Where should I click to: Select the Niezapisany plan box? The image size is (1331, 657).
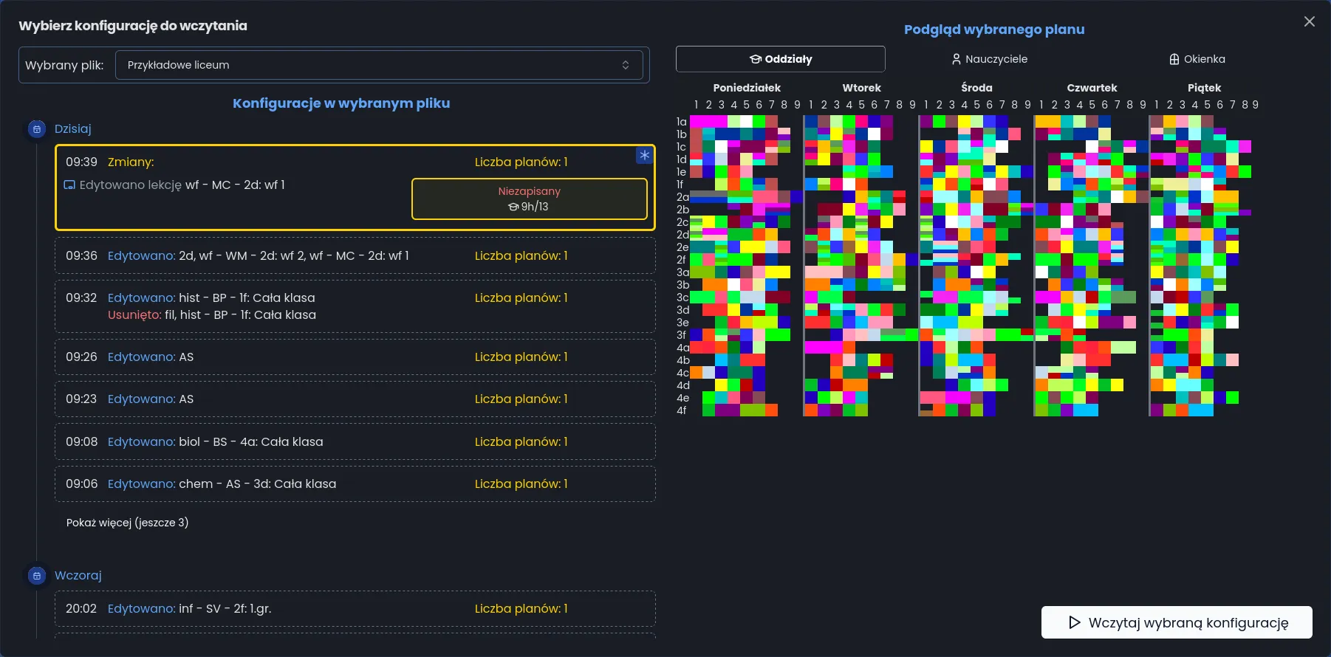pos(529,199)
